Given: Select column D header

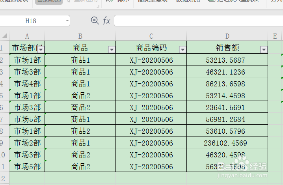Looking at the screenshot, I should pyautogui.click(x=227, y=36).
